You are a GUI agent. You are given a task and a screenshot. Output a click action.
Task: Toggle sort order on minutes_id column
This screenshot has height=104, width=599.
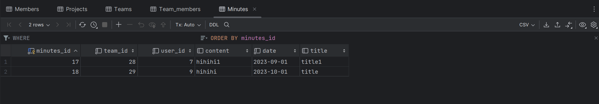76,51
